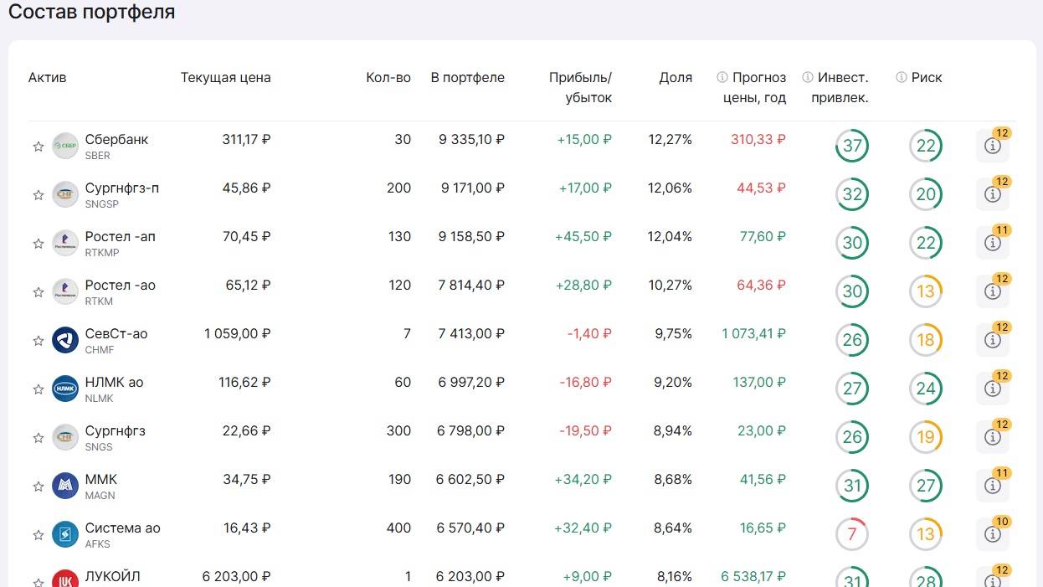Screen dimensions: 1043x587
Task: Click Сбербанк investment attractiveness gauge 37
Action: pos(852,147)
